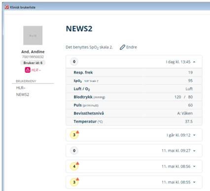Expand the 11. mai kl. 08:56 entry
The image size is (210, 191).
coord(194,166)
